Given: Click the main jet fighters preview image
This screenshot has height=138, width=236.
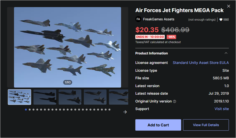Looking at the screenshot, I should pyautogui.click(x=67, y=47).
